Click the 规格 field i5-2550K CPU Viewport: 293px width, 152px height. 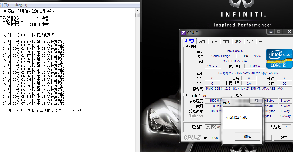[x=248, y=73]
